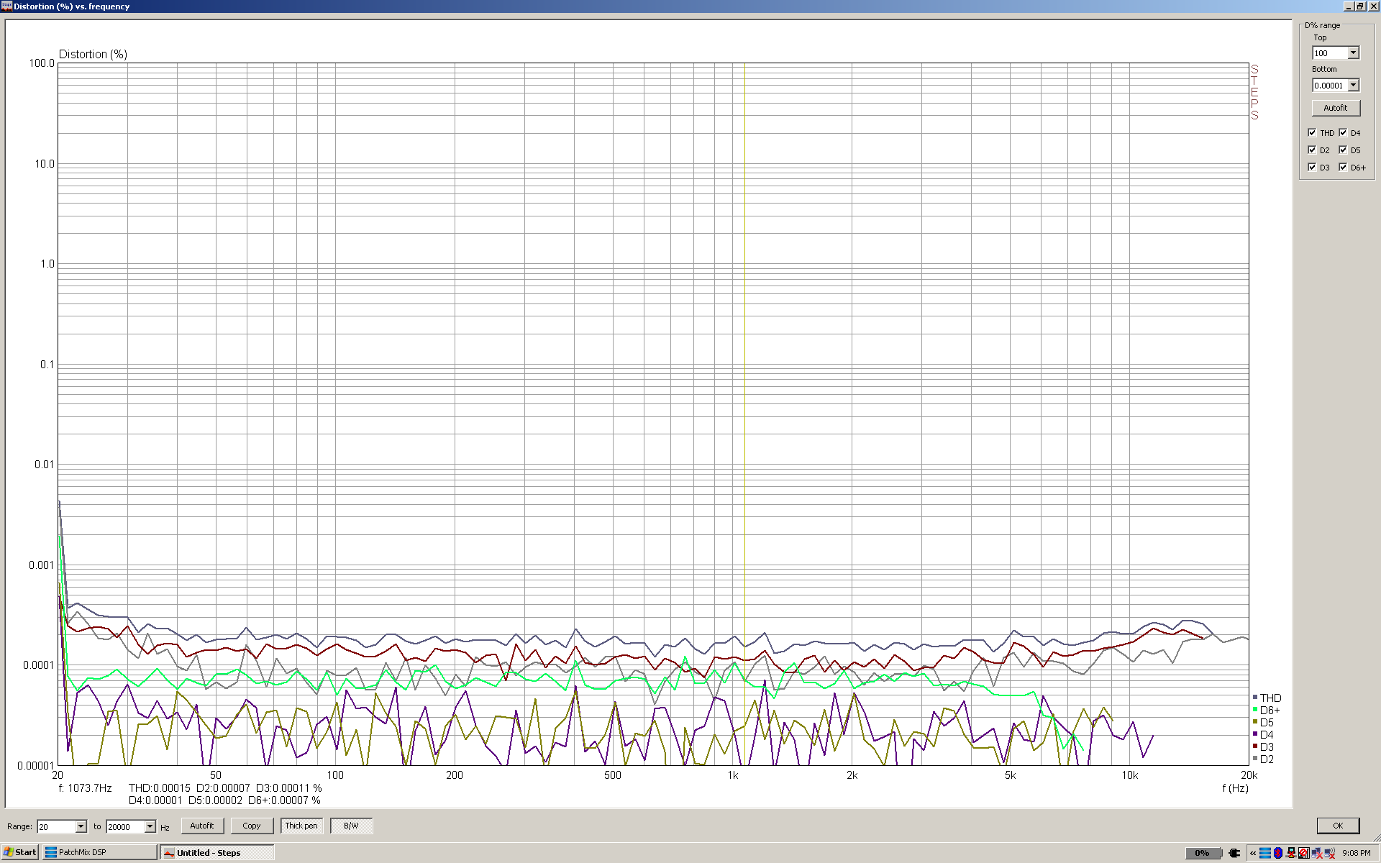Toggle the D4 curve checkbox

[x=1343, y=132]
